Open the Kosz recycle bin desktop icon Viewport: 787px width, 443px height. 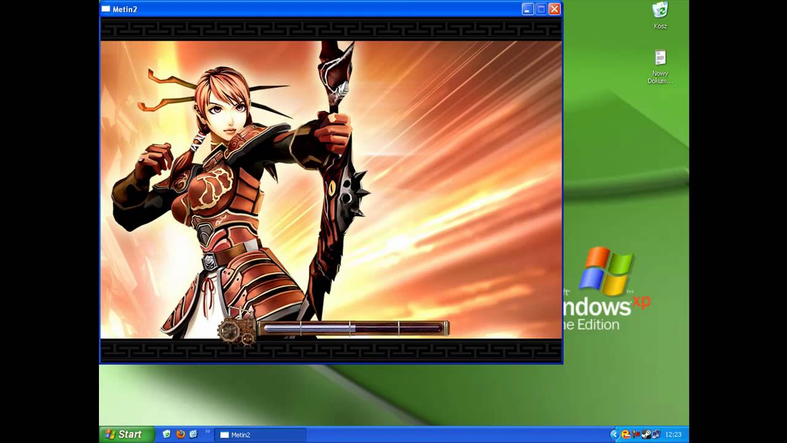point(660,16)
